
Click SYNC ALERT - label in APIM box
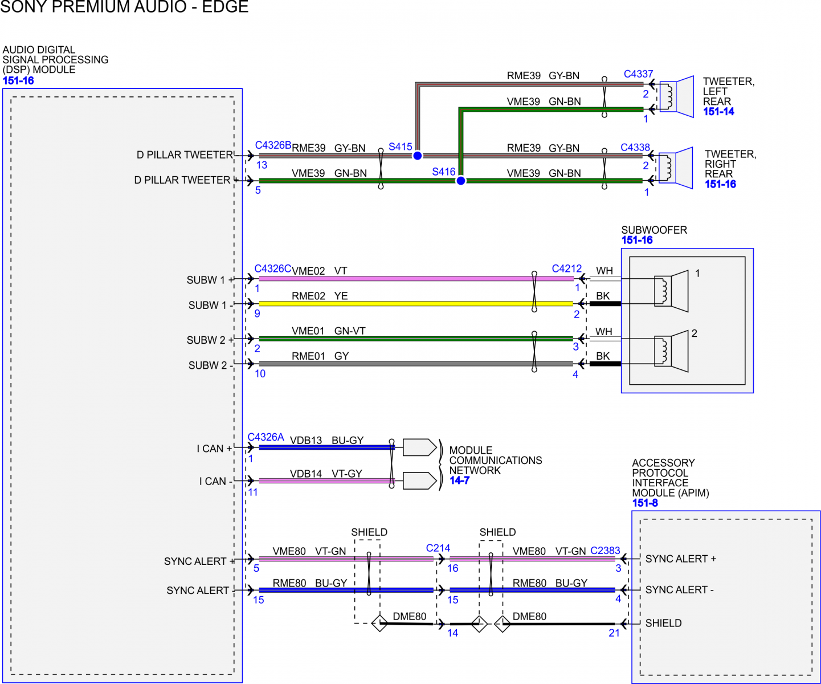pyautogui.click(x=680, y=590)
